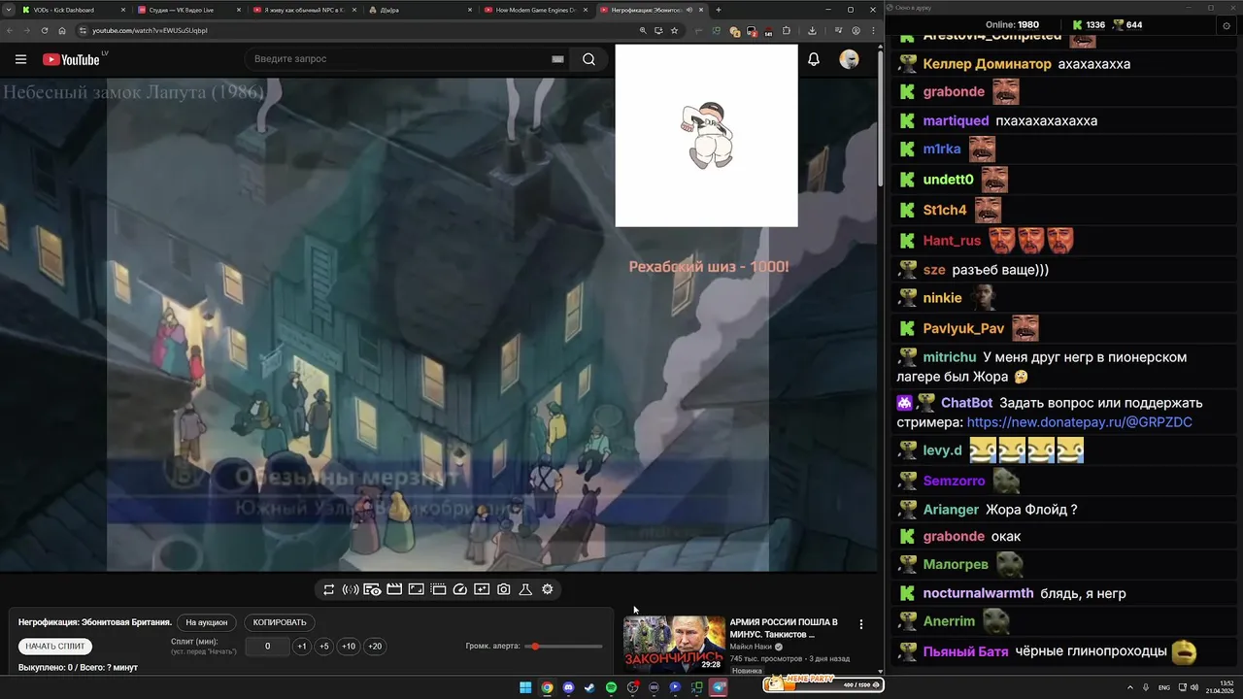This screenshot has height=699, width=1243.
Task: Open the gear settings icon in player toolbar
Action: coord(548,589)
